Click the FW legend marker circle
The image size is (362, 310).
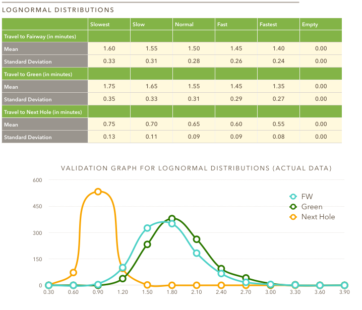click(x=293, y=197)
